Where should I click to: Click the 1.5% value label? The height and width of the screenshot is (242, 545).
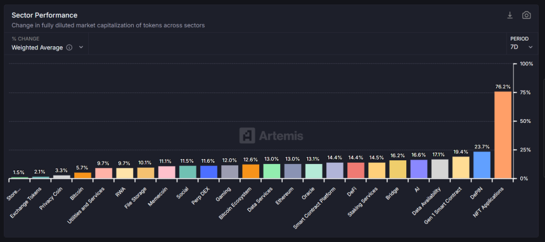click(x=19, y=172)
